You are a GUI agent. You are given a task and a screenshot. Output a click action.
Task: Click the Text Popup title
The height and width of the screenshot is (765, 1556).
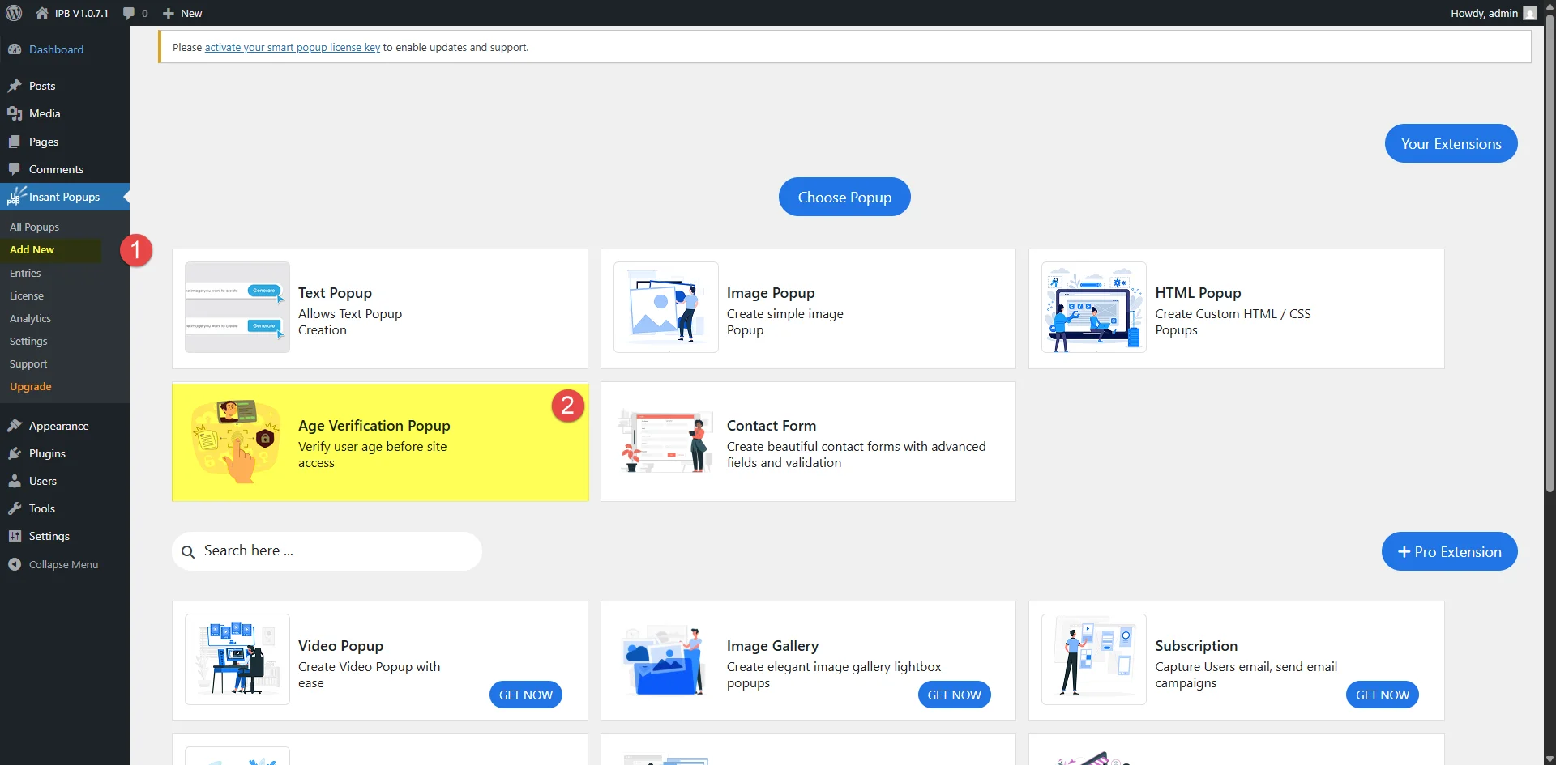335,293
